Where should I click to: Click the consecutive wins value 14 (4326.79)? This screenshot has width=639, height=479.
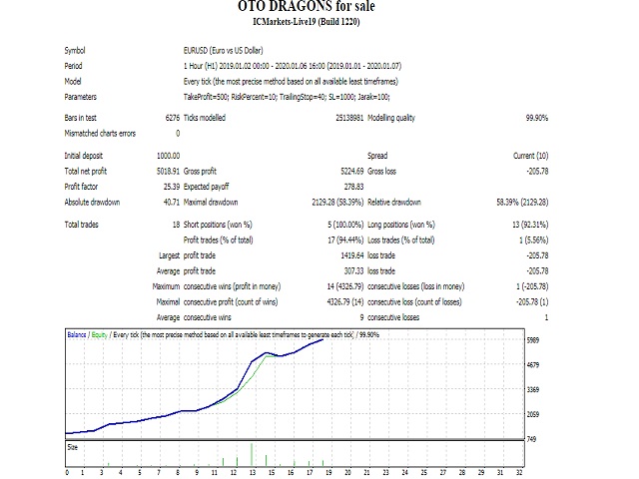(345, 286)
